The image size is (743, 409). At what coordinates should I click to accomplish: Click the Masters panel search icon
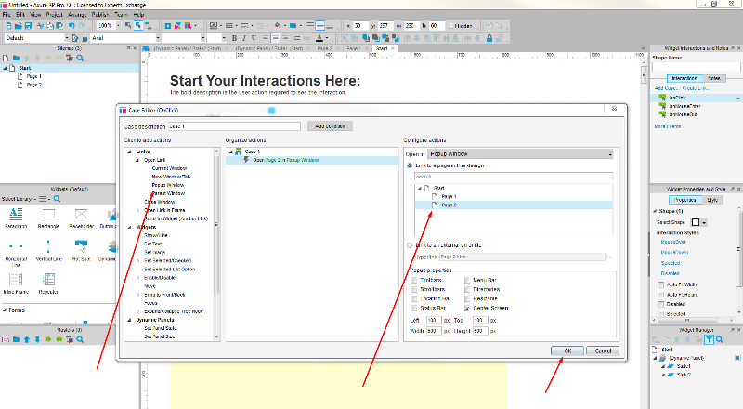pyautogui.click(x=80, y=339)
